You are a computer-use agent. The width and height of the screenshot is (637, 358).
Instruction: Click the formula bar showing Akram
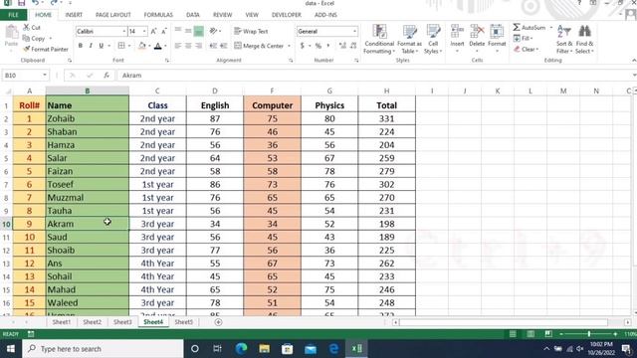point(376,76)
